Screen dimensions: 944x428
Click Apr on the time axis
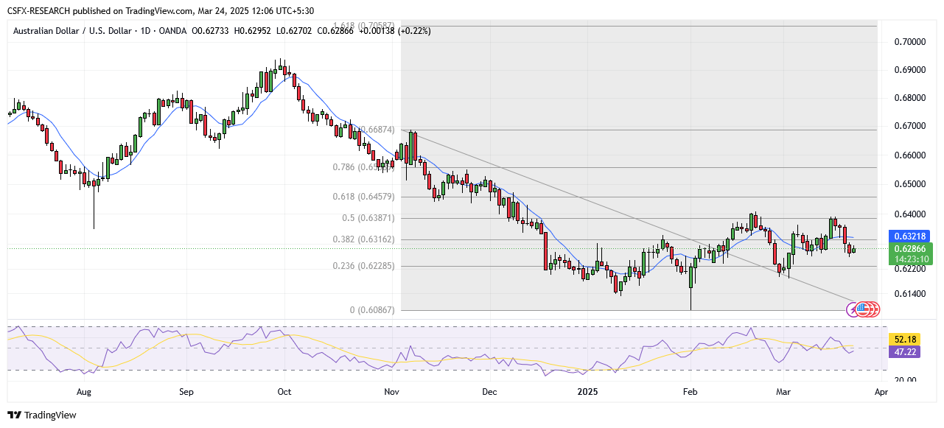pyautogui.click(x=881, y=393)
